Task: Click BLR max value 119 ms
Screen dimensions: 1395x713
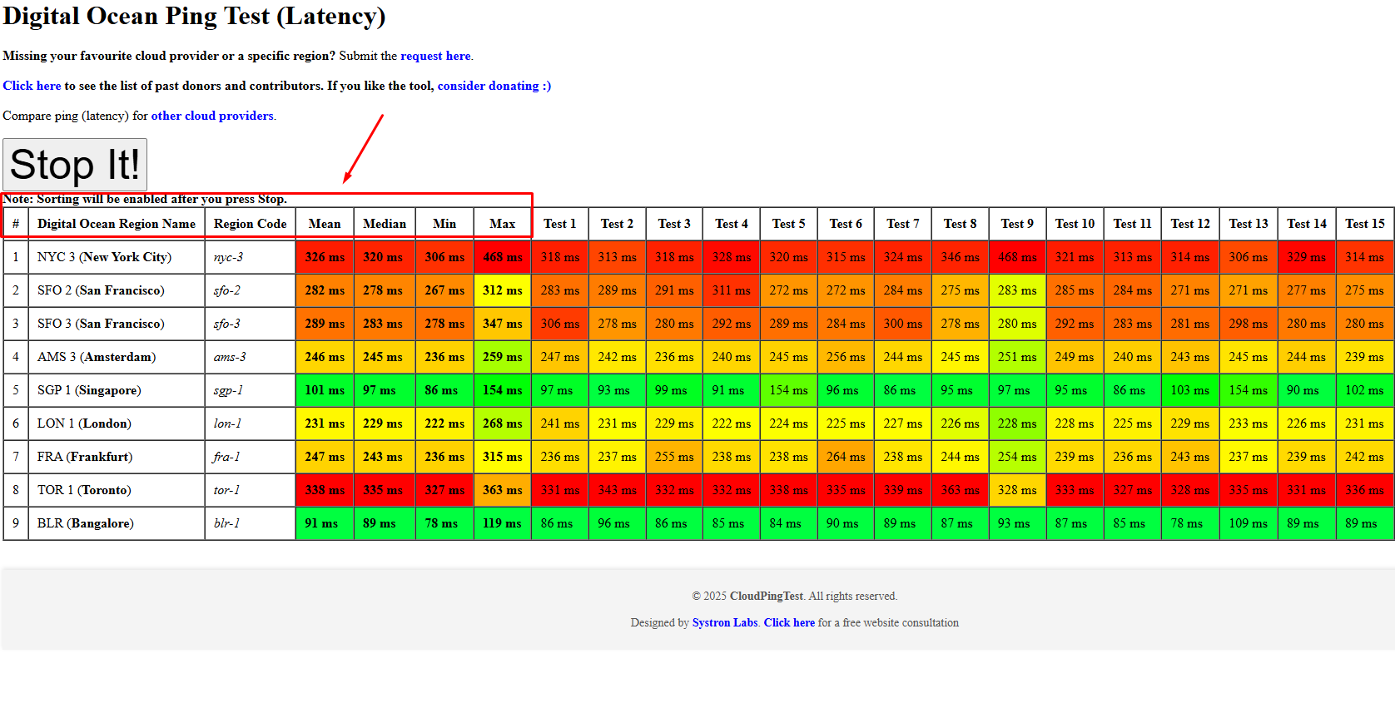Action: 503,523
